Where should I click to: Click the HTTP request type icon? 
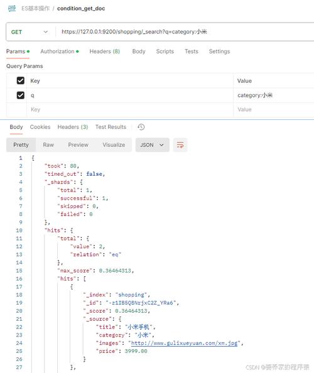click(x=12, y=8)
